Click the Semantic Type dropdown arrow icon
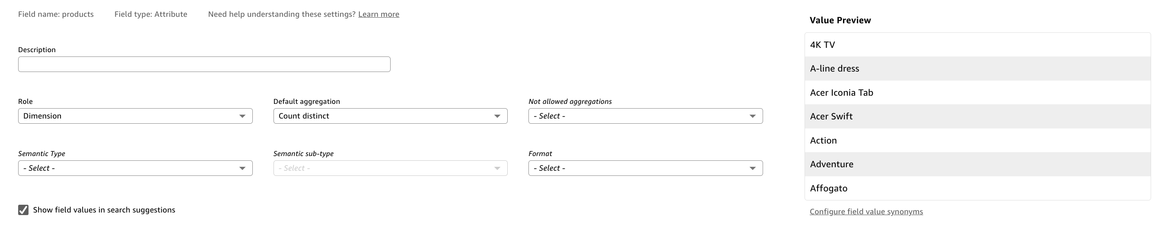This screenshot has height=225, width=1158. coord(242,168)
